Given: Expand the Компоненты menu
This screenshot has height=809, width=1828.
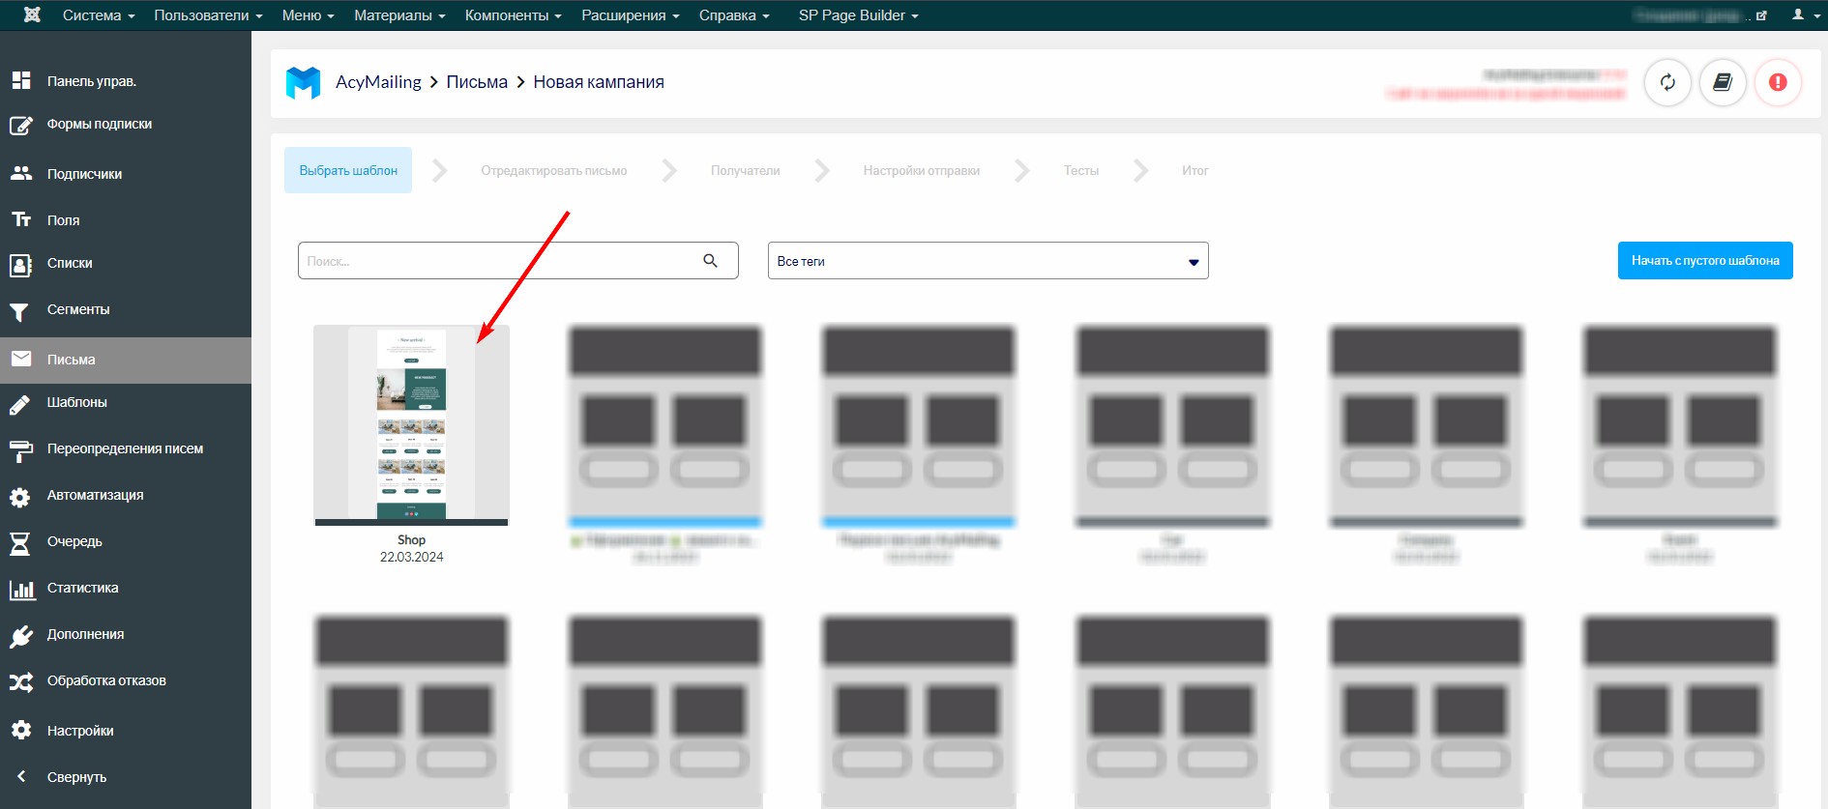Looking at the screenshot, I should [513, 15].
